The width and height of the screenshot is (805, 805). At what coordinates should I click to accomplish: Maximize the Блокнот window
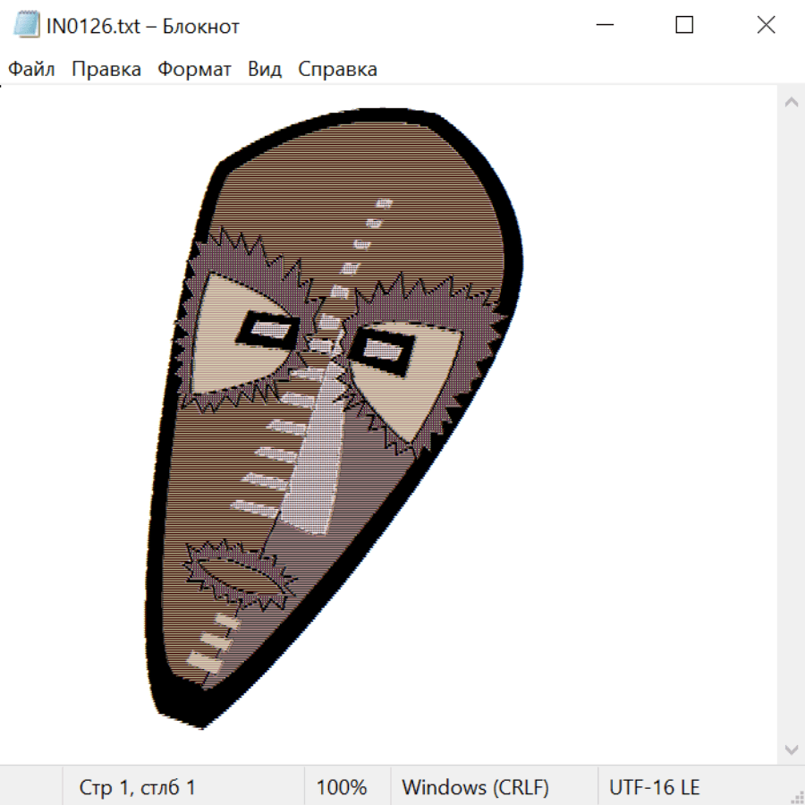[684, 25]
